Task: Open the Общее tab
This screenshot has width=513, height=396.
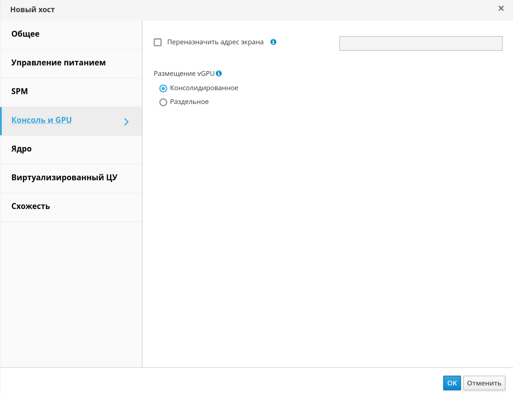Action: click(x=25, y=34)
